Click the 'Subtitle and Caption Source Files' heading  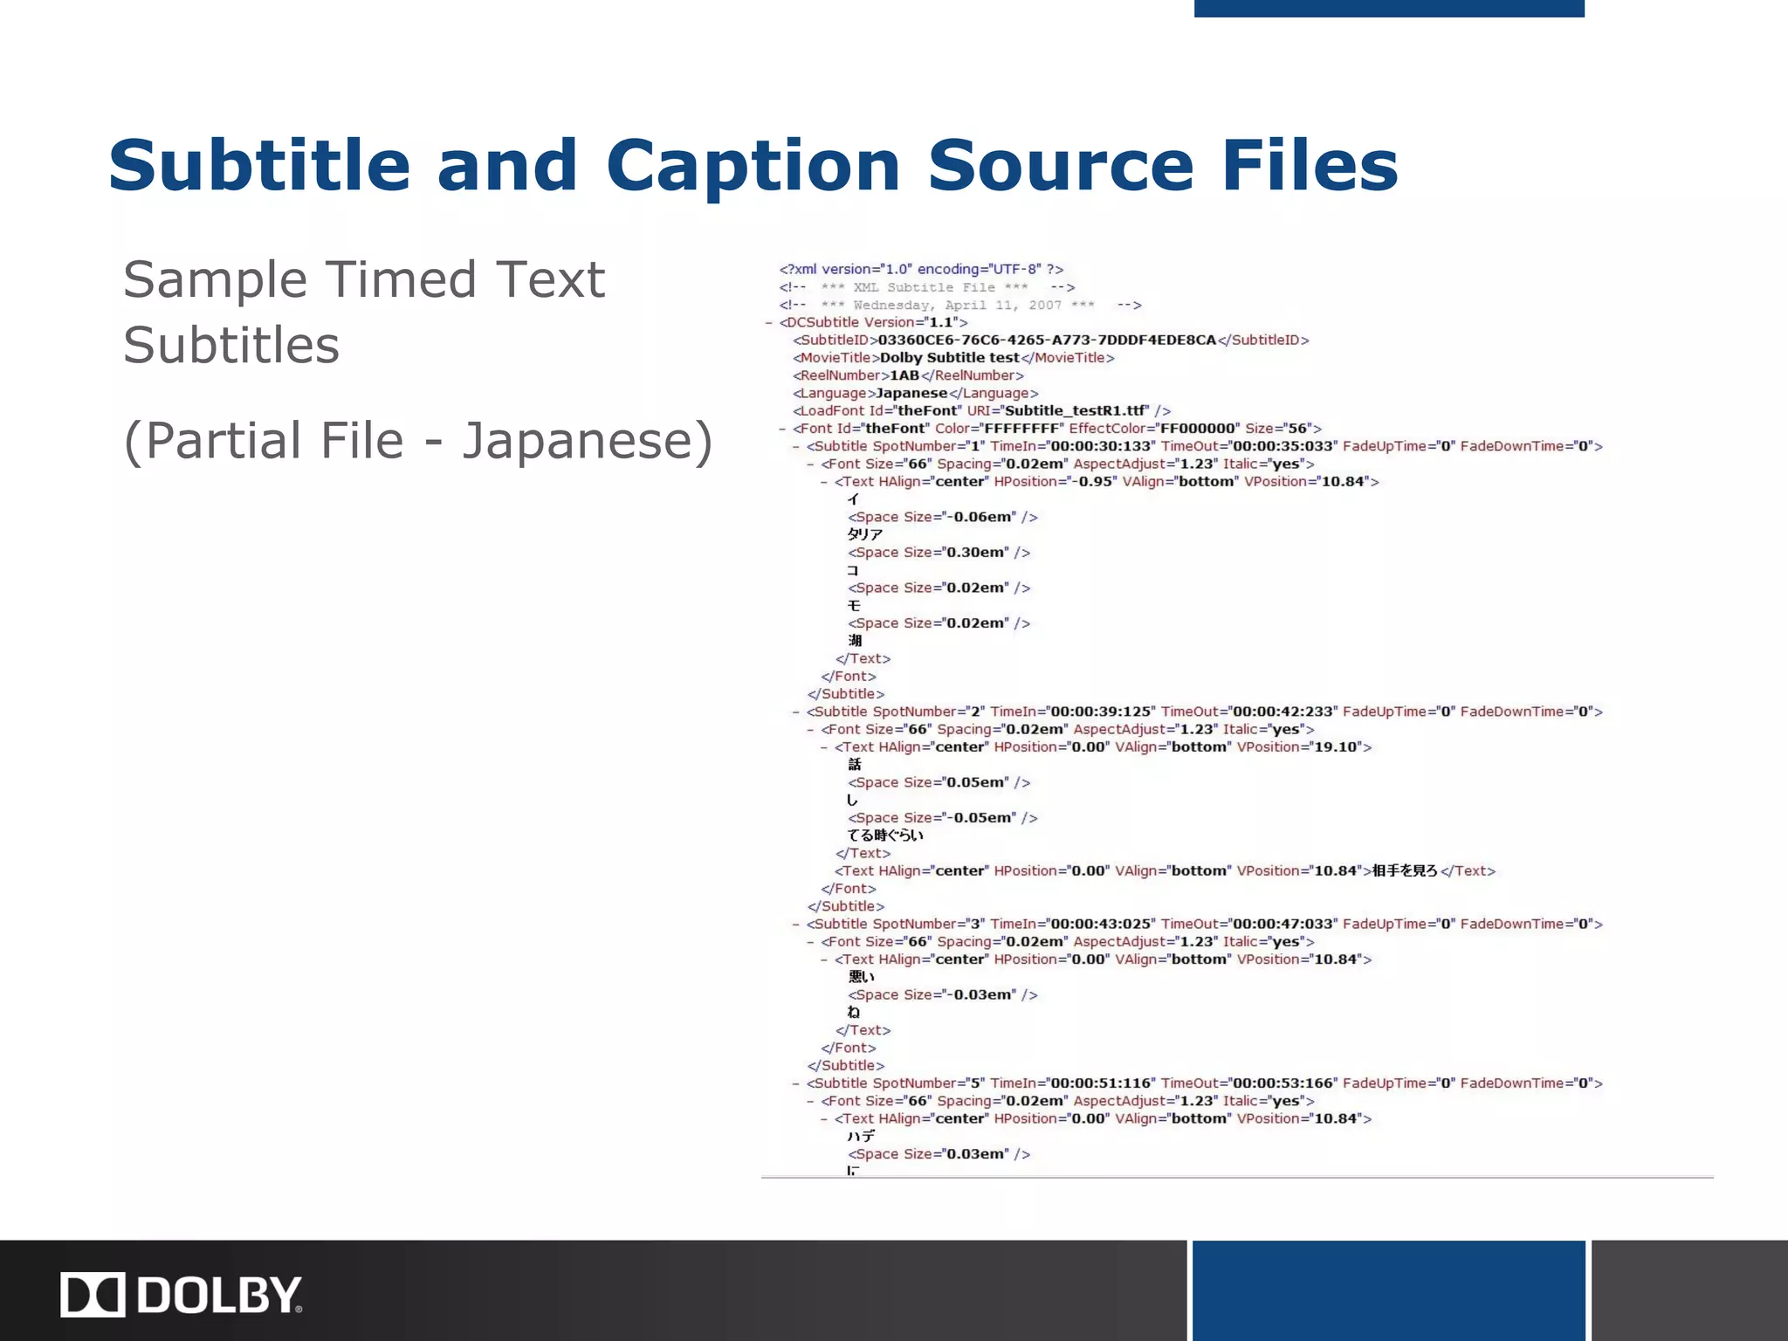[x=753, y=167]
